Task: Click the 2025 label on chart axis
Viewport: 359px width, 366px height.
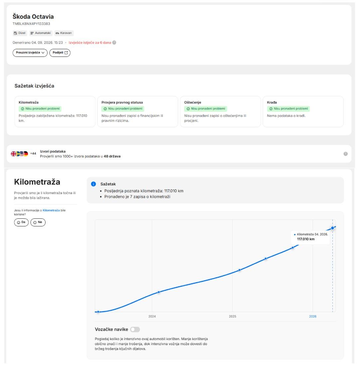Action: coord(232,316)
